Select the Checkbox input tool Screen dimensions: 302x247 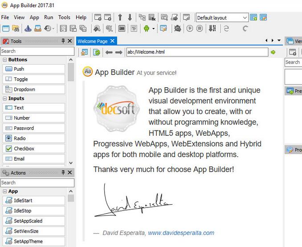click(34, 149)
